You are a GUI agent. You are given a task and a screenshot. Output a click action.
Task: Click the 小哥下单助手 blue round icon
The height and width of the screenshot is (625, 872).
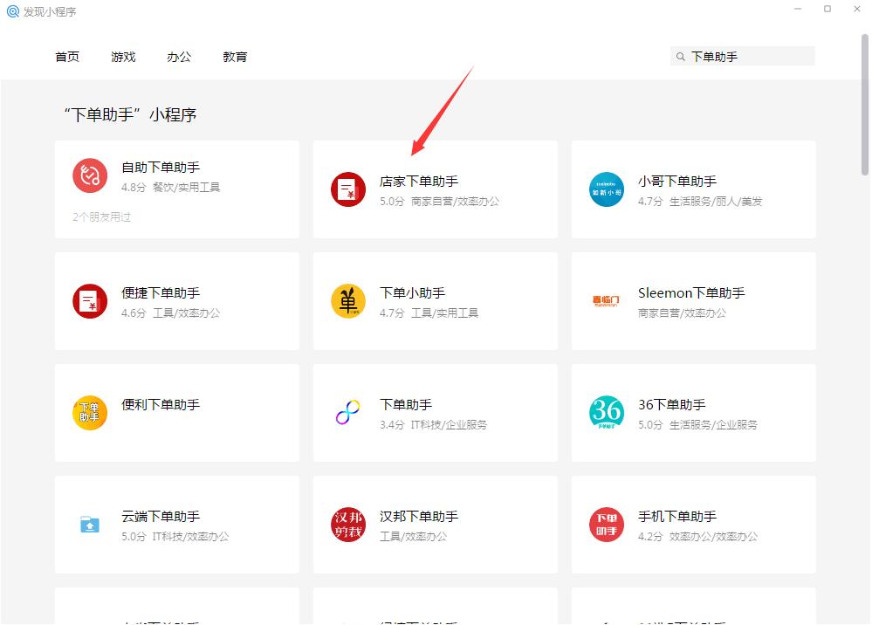606,189
